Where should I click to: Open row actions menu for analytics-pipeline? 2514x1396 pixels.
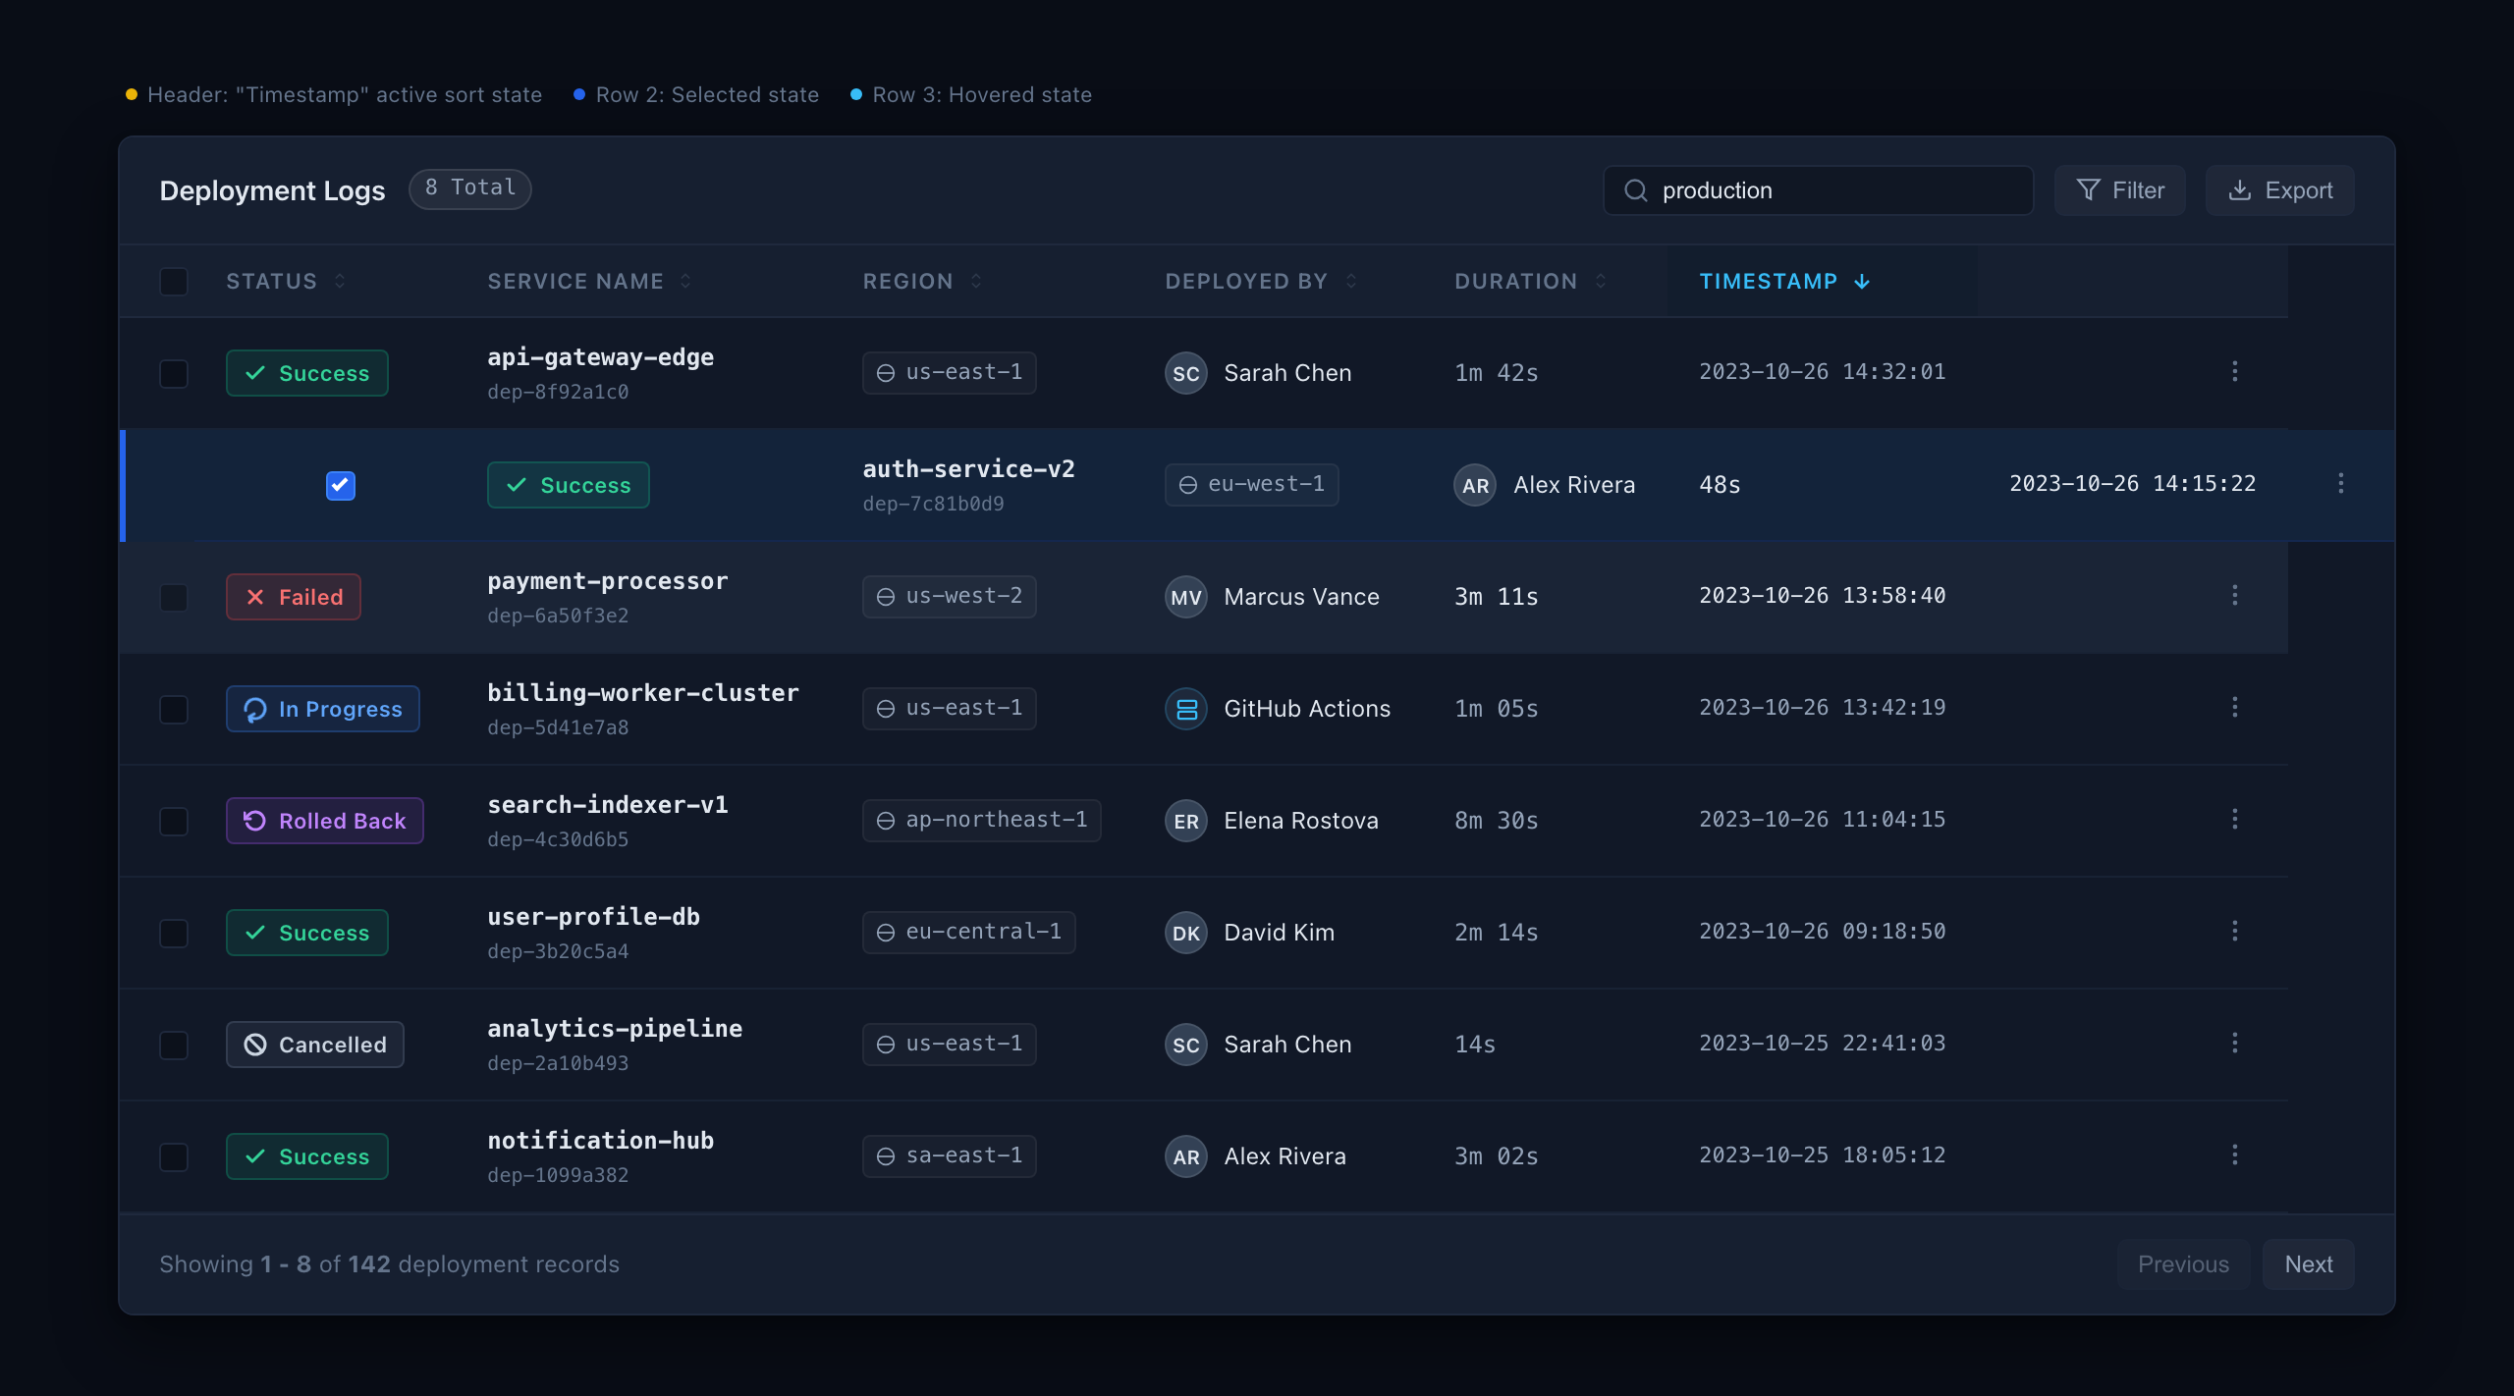(x=2235, y=1044)
